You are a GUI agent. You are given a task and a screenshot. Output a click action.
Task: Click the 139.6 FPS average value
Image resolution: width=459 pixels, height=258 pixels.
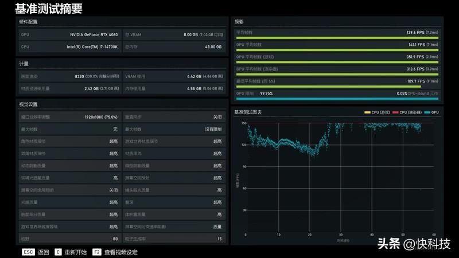(x=415, y=33)
